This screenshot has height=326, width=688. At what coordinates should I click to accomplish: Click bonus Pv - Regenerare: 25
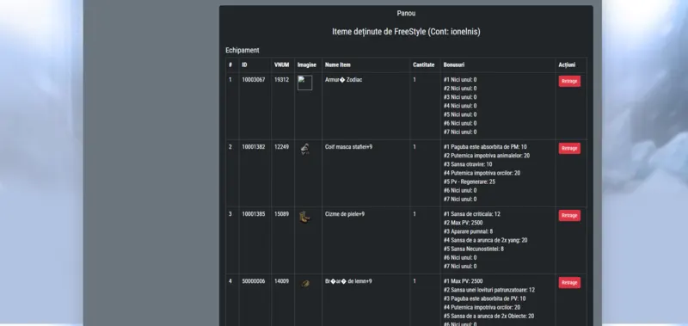click(470, 181)
